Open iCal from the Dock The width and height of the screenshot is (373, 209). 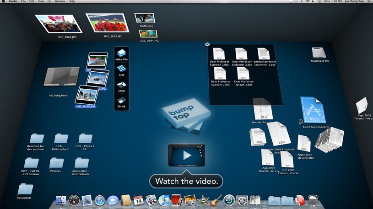[x=138, y=200]
